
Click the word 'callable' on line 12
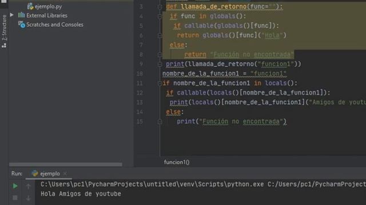192,93
